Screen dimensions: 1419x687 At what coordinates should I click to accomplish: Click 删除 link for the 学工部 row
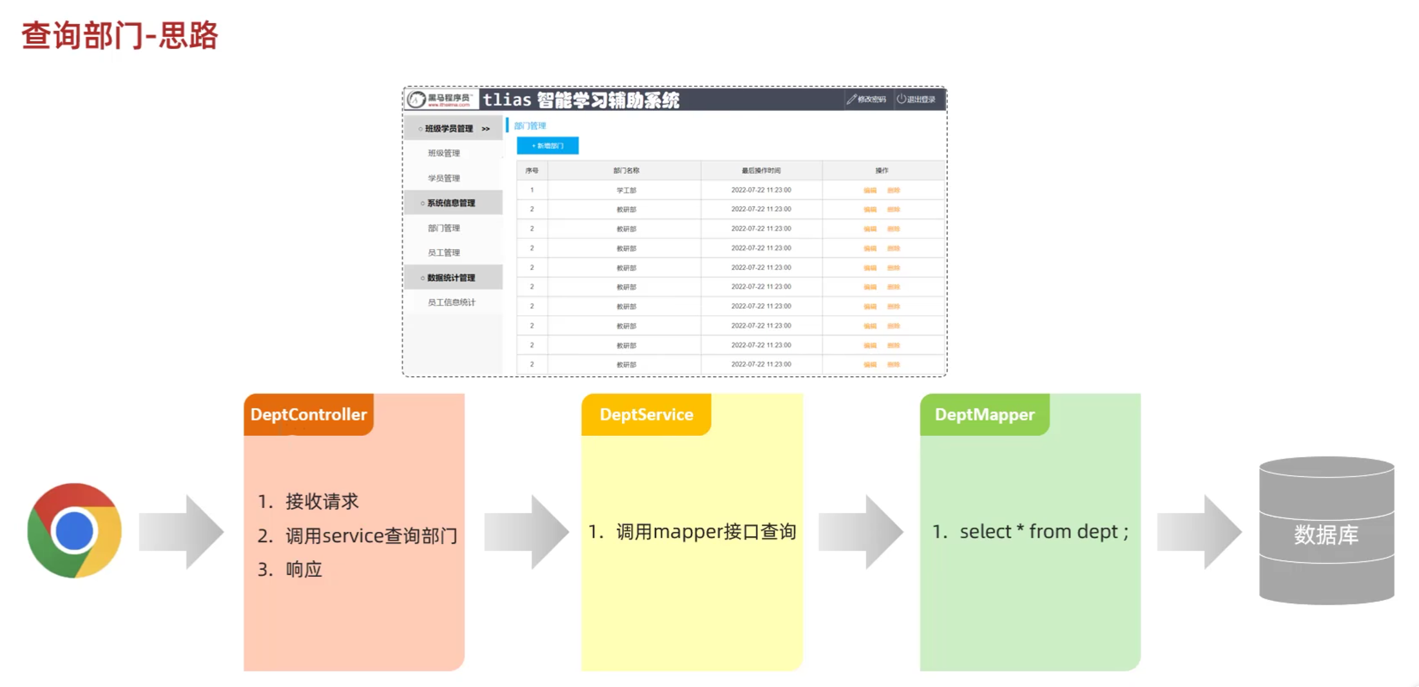[893, 190]
